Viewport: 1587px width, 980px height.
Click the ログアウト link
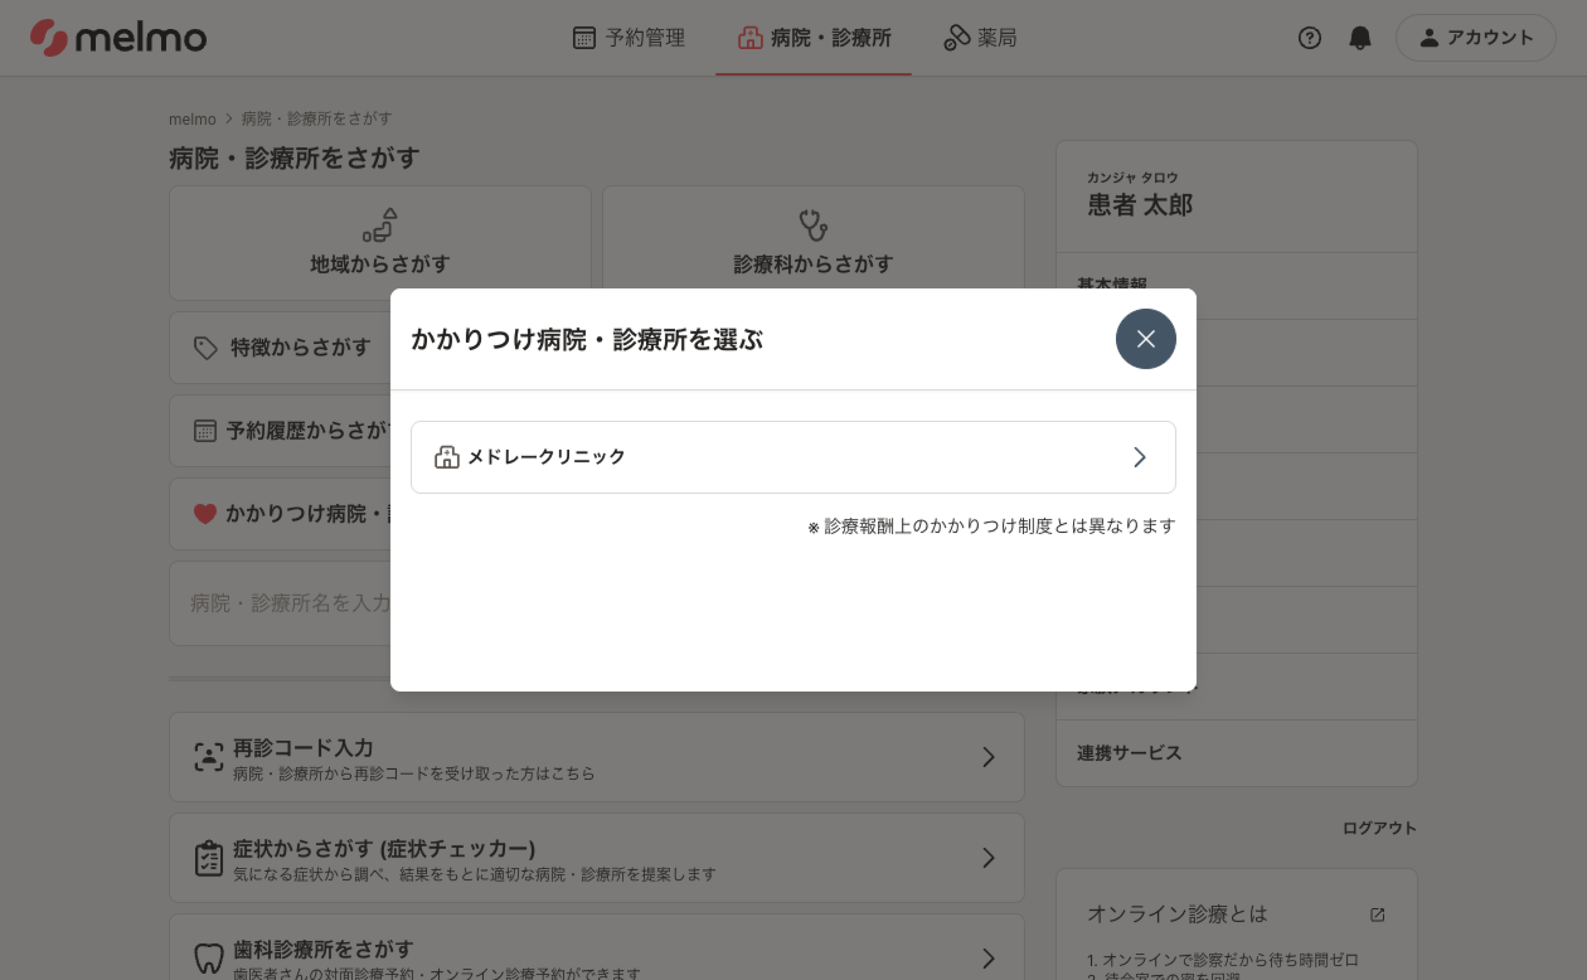1378,828
